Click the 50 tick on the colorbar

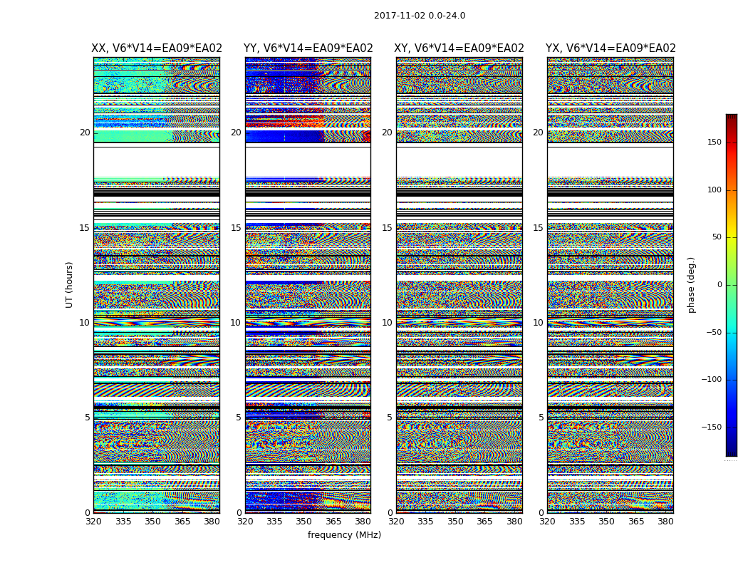pyautogui.click(x=717, y=237)
